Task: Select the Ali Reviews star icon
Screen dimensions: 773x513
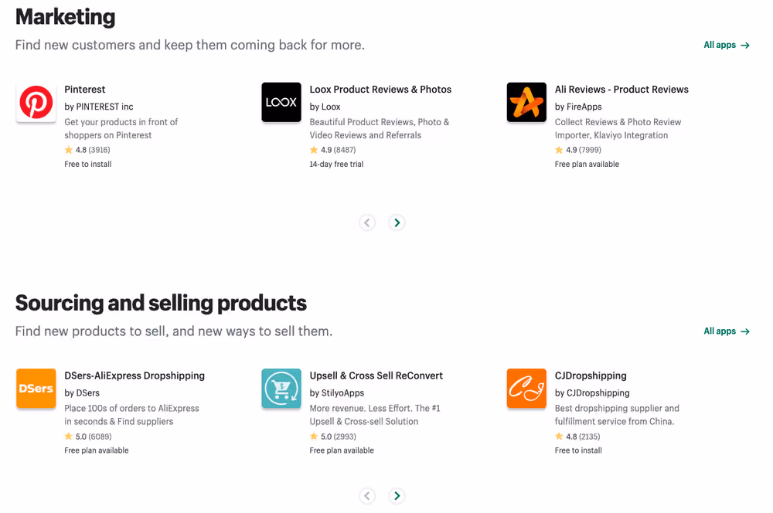Action: pos(526,102)
